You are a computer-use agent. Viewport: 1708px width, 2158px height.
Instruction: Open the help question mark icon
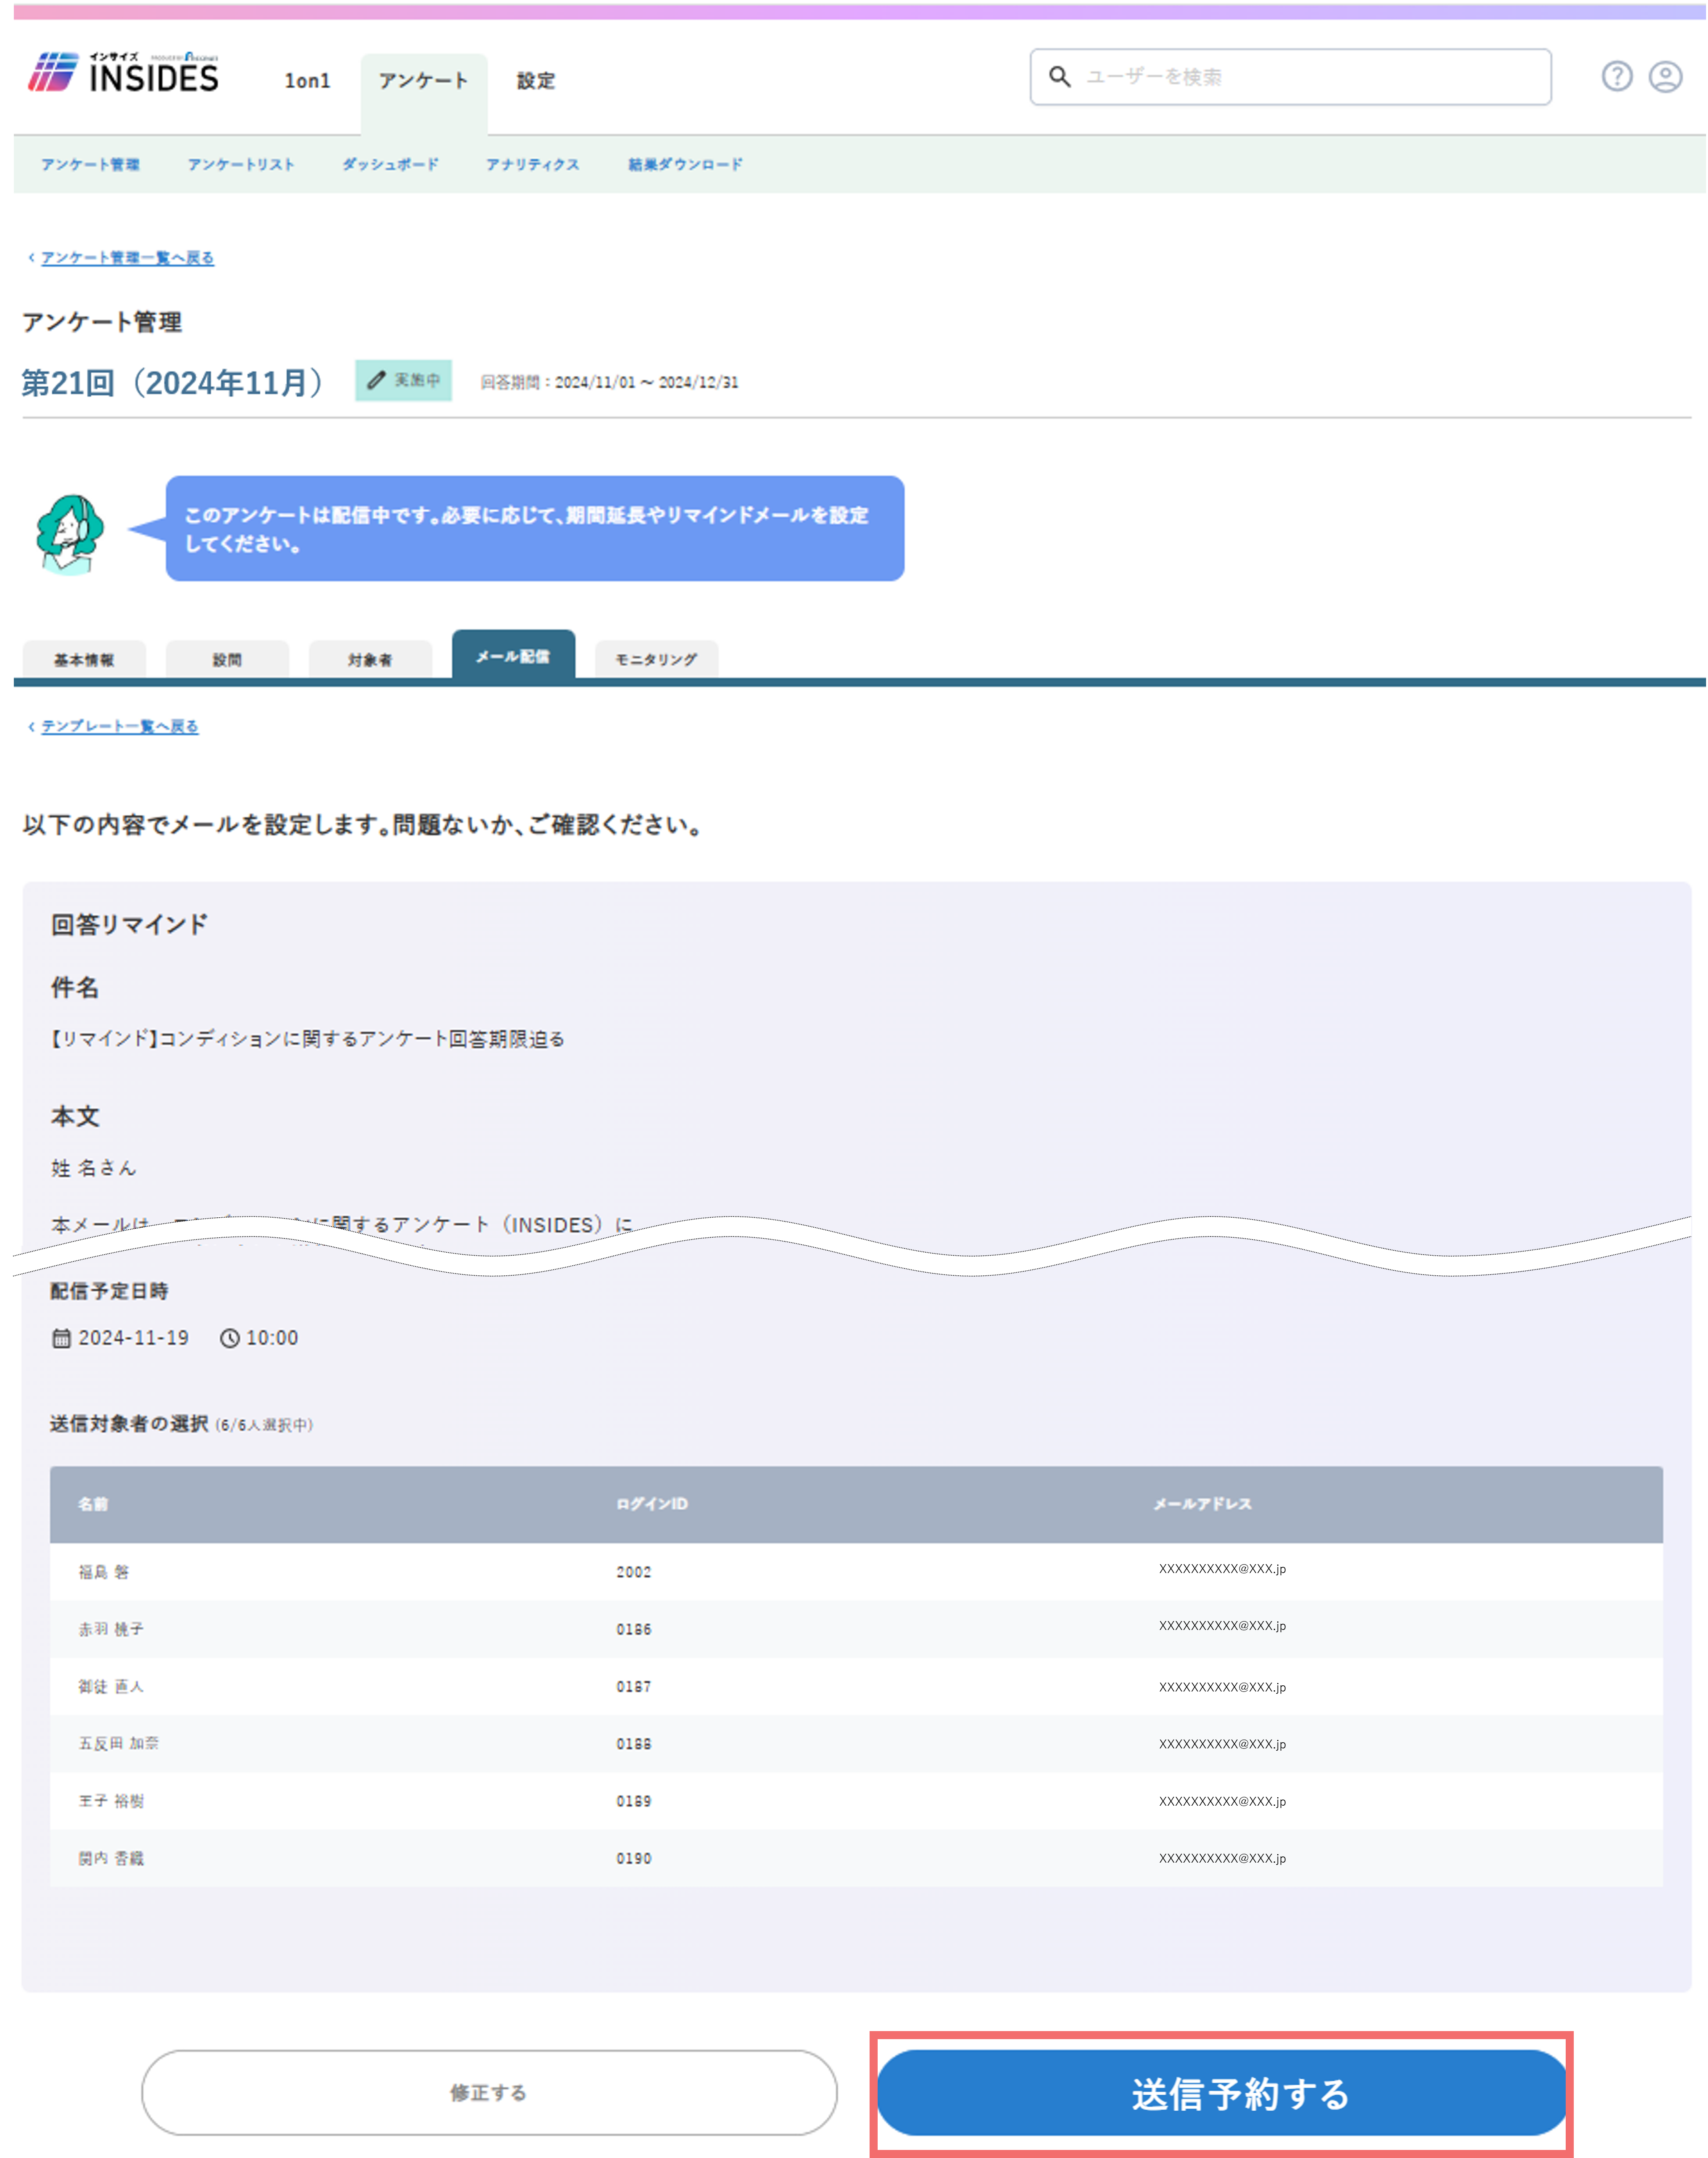1616,76
